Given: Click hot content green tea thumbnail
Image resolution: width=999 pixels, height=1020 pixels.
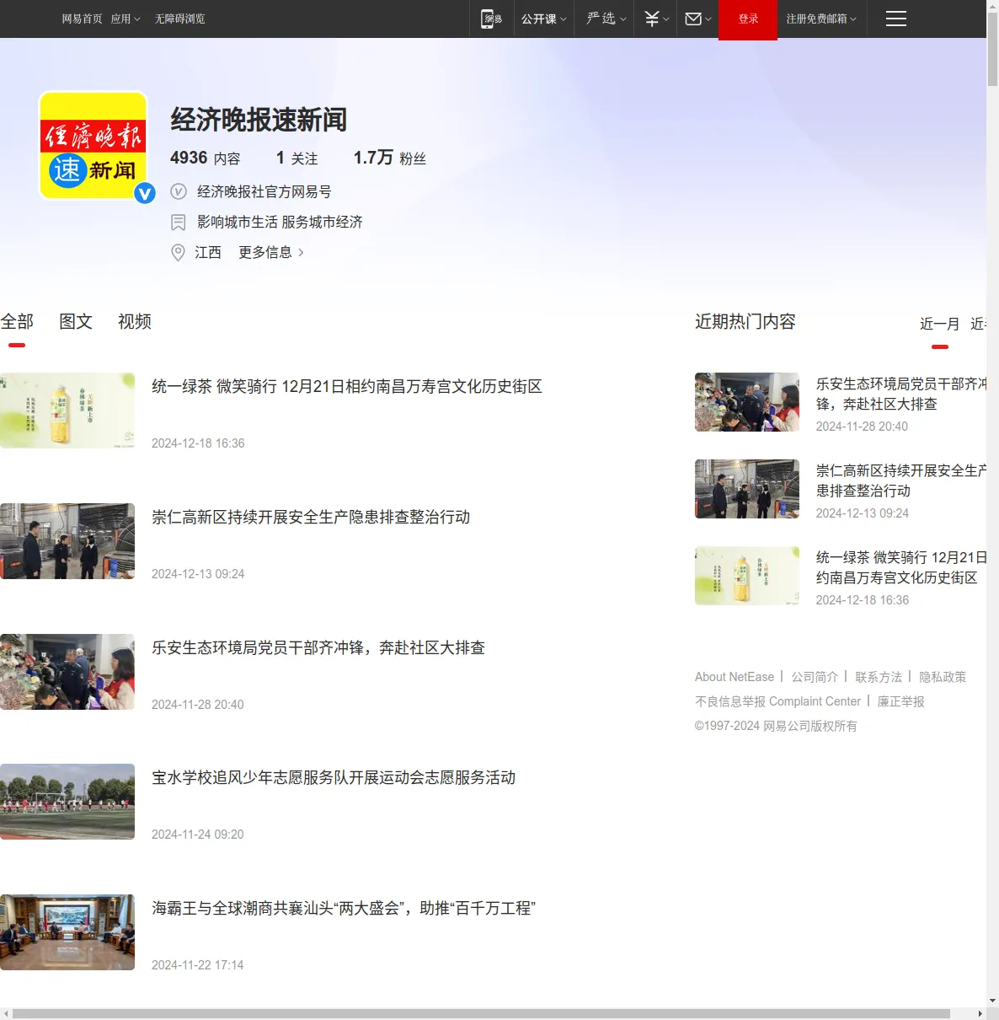Looking at the screenshot, I should (747, 576).
